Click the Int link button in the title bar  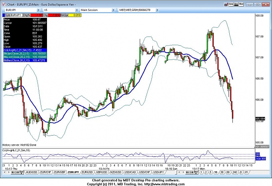(236, 4)
